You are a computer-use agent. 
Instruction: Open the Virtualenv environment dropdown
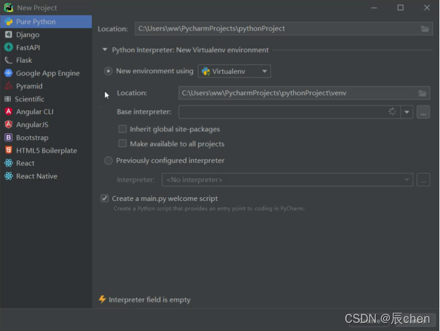tap(234, 71)
